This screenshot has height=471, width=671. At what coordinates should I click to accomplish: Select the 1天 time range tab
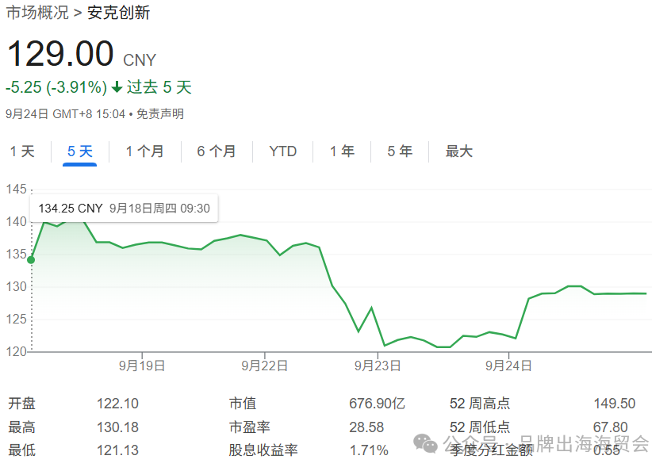[x=22, y=151]
